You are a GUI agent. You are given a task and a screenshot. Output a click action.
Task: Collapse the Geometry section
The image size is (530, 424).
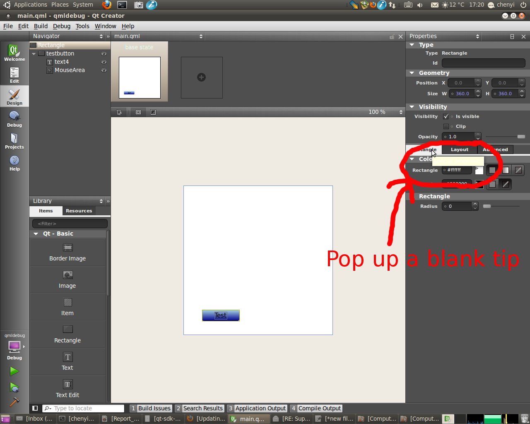click(x=412, y=73)
